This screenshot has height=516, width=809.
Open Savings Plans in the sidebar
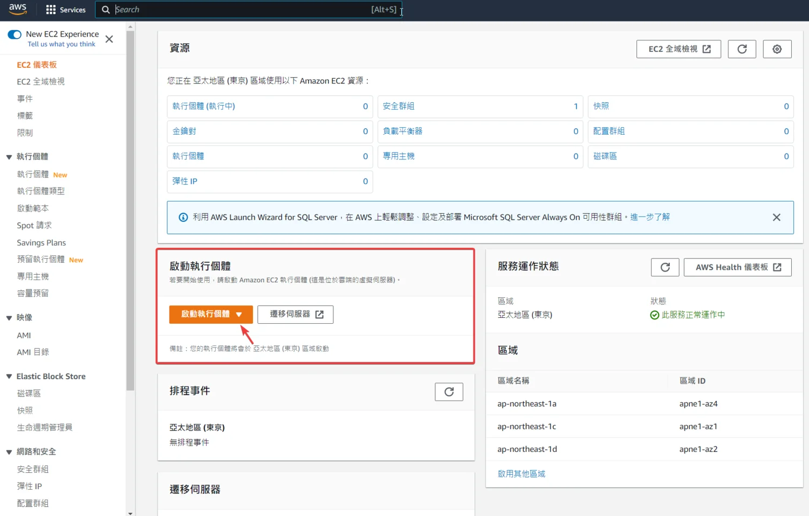42,243
